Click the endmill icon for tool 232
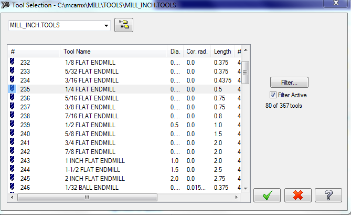 (13, 63)
